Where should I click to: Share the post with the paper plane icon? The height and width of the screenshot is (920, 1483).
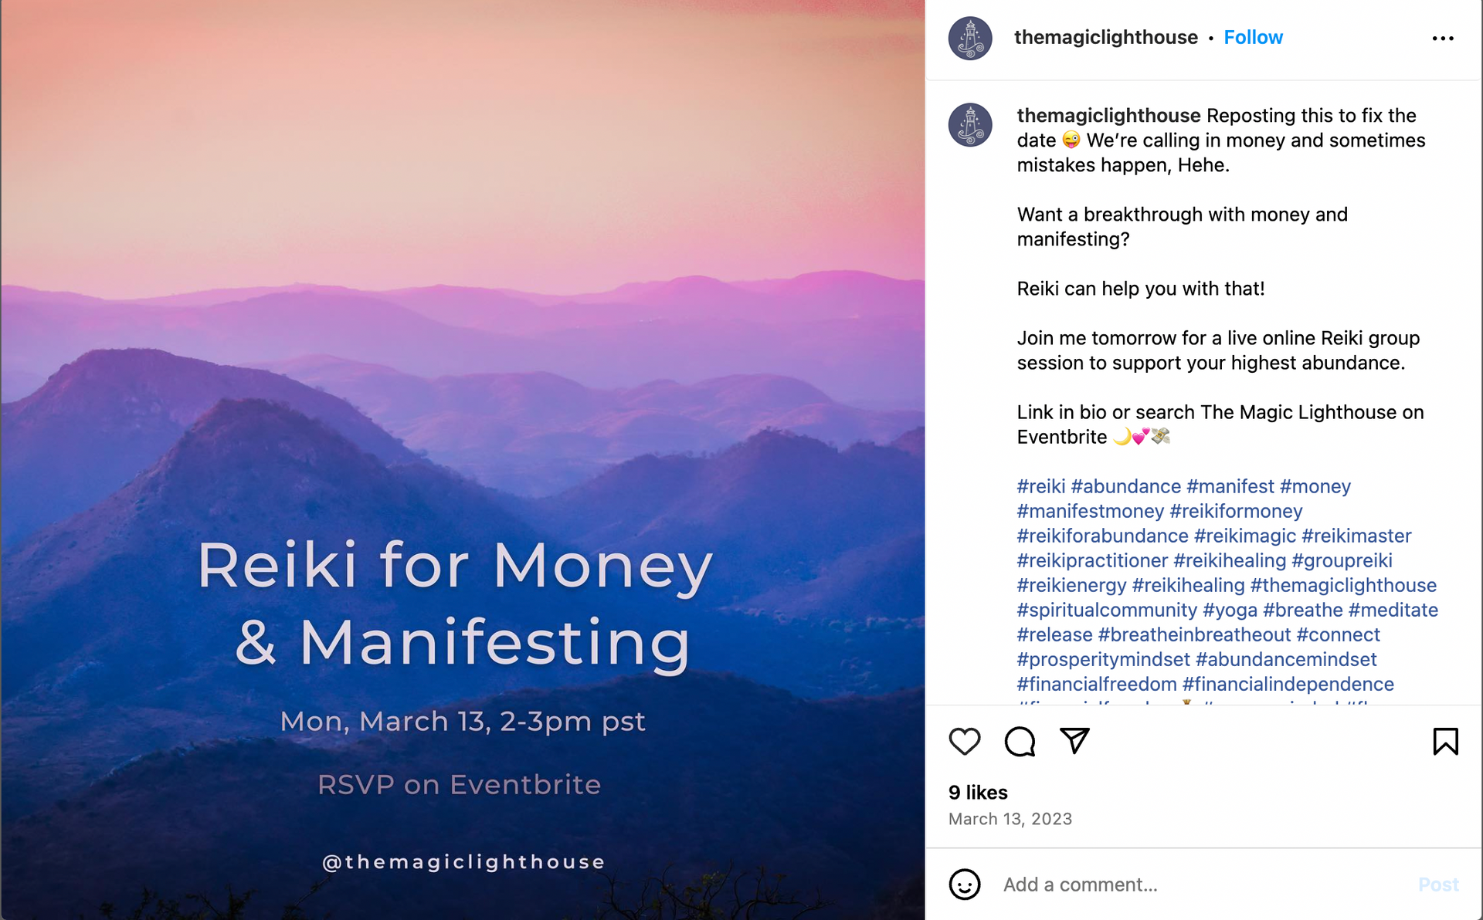(1074, 741)
